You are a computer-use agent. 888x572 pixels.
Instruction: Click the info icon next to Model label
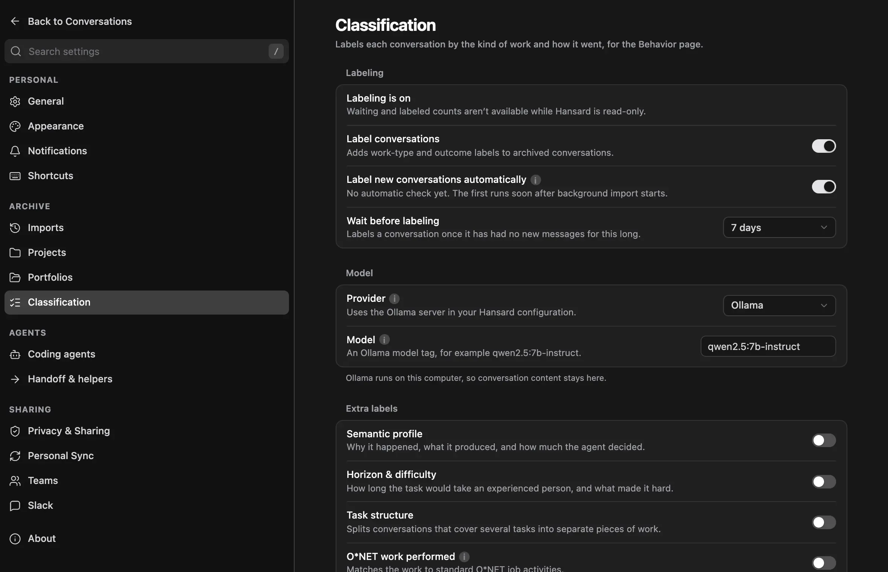(x=384, y=340)
